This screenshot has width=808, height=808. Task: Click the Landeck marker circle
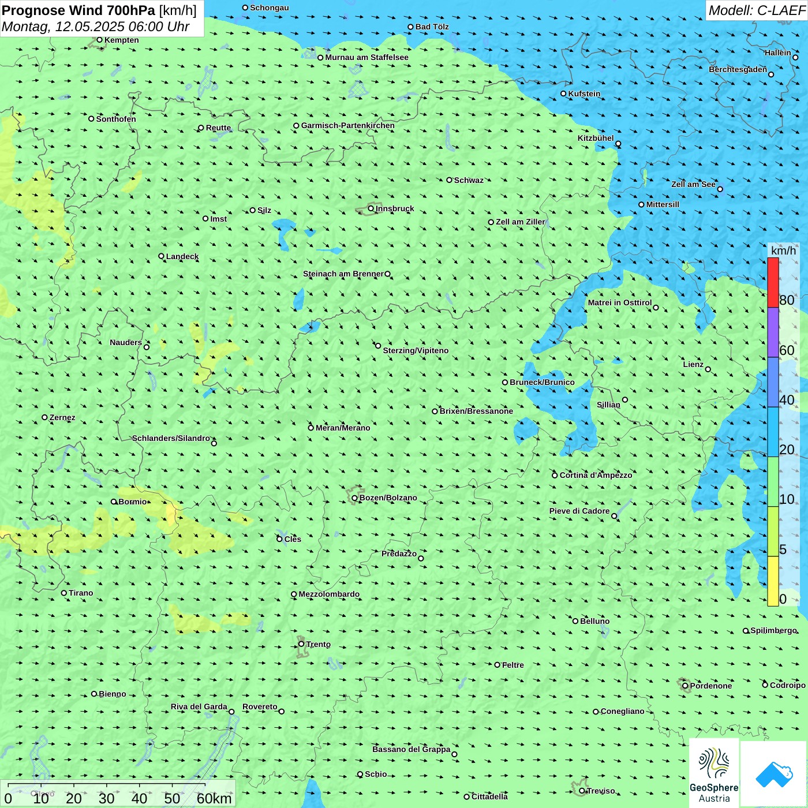point(161,256)
